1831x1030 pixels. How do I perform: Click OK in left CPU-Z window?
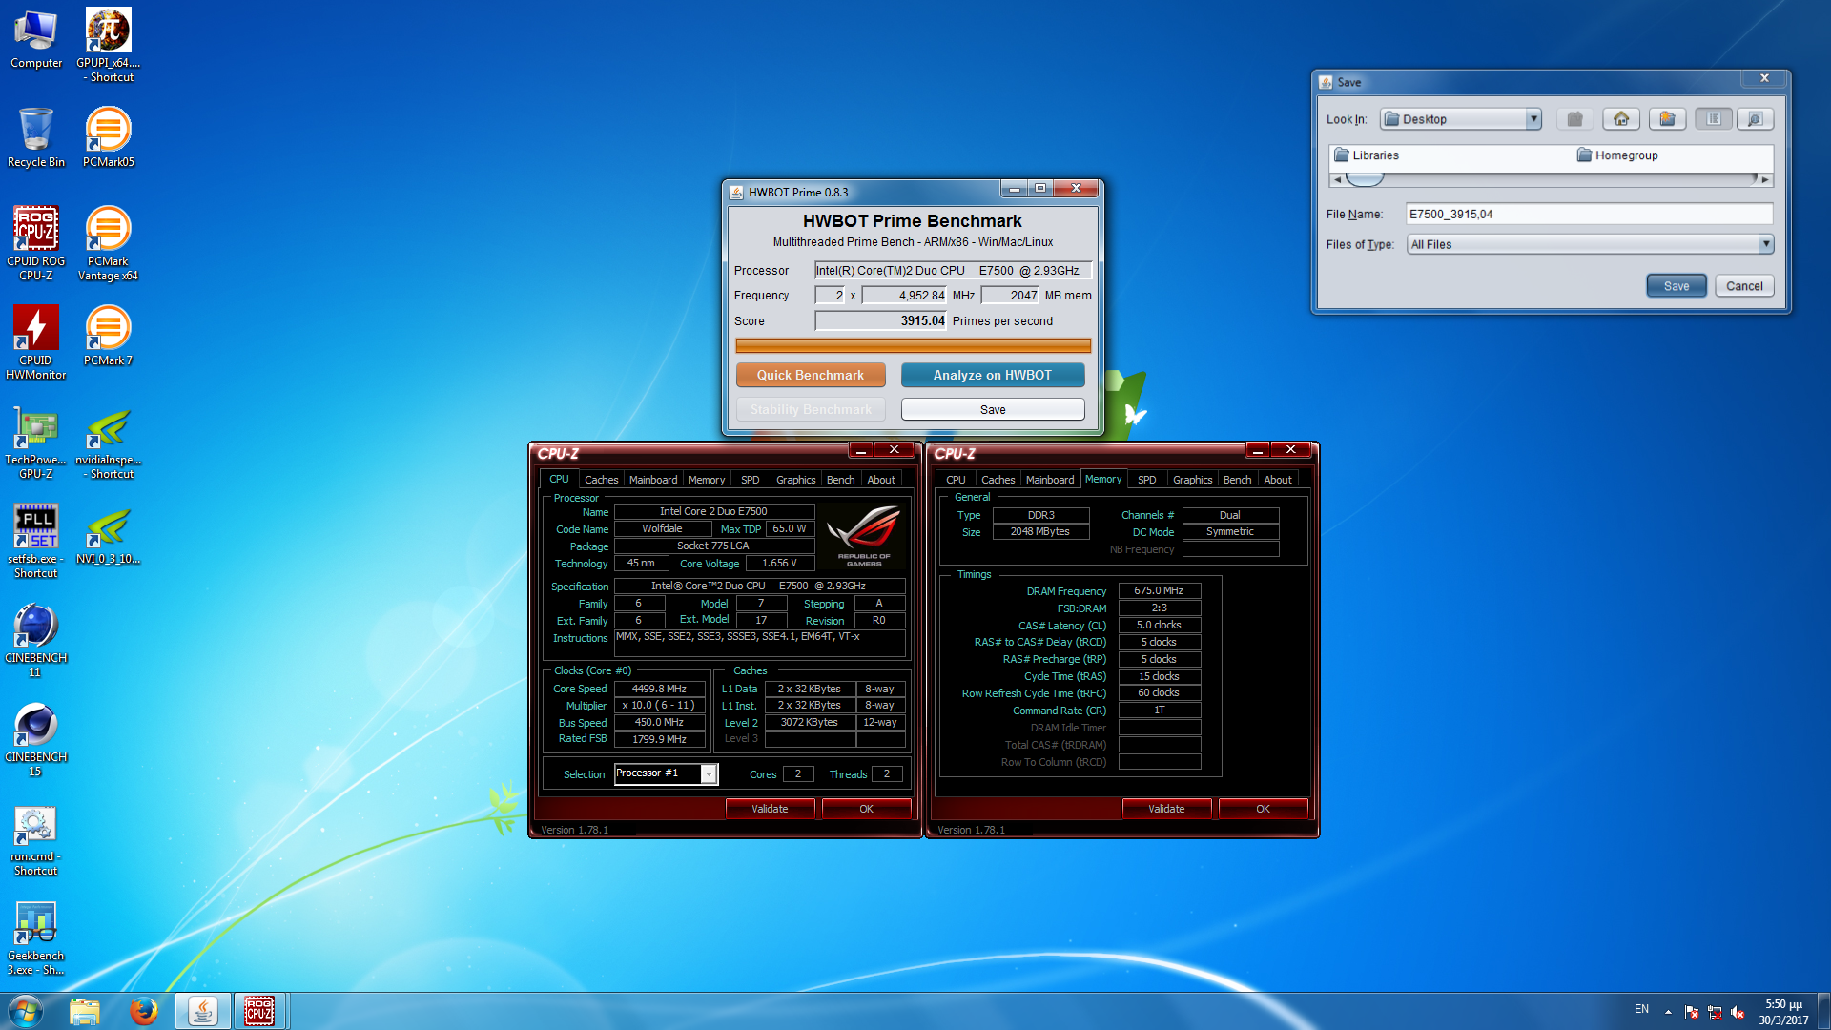pos(866,809)
